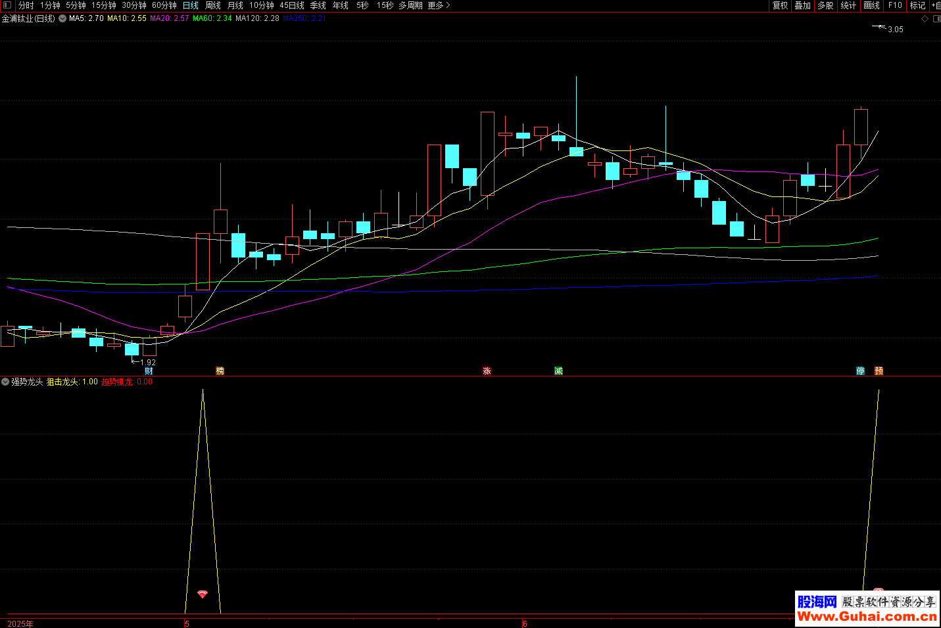Select the 5秒 period tab
The width and height of the screenshot is (941, 628).
363,5
